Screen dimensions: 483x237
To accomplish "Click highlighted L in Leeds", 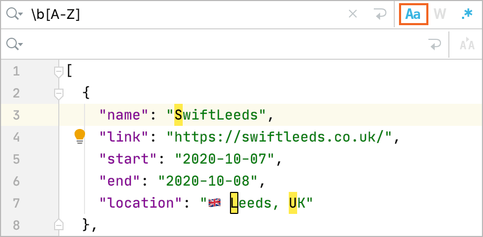I will (234, 203).
